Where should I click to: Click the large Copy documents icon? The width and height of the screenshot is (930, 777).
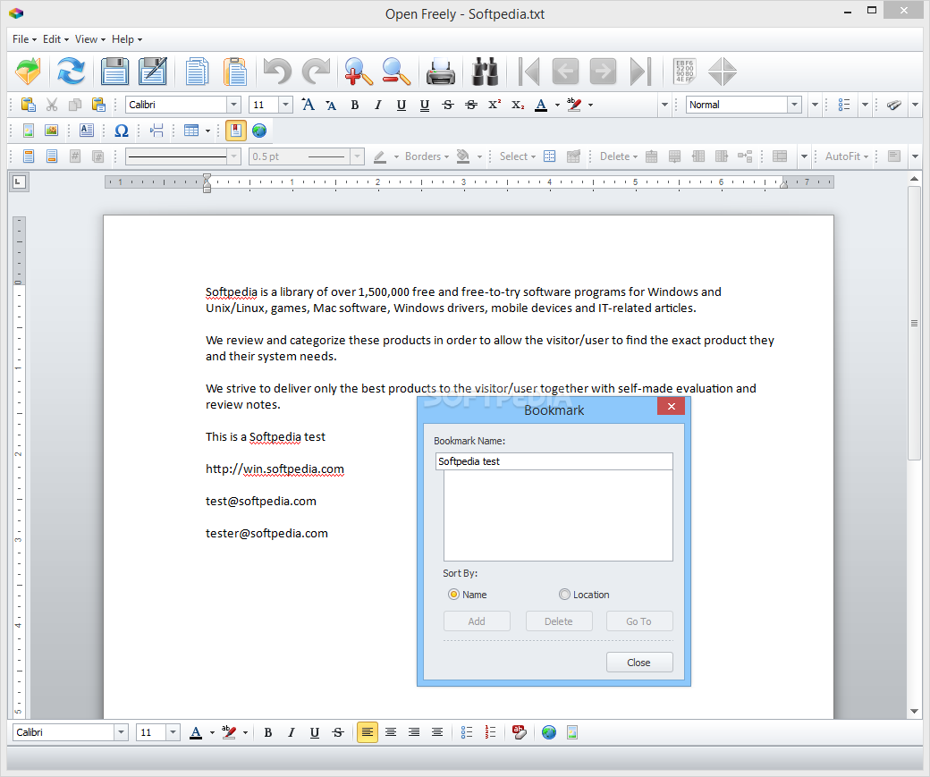coord(197,72)
